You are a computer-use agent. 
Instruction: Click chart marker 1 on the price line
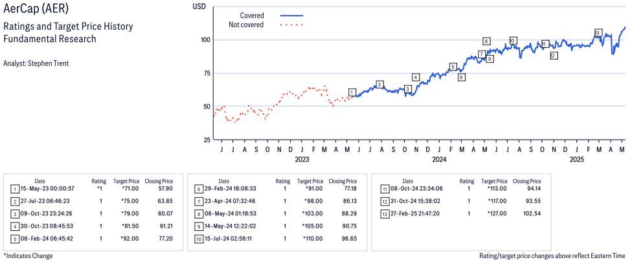point(352,92)
